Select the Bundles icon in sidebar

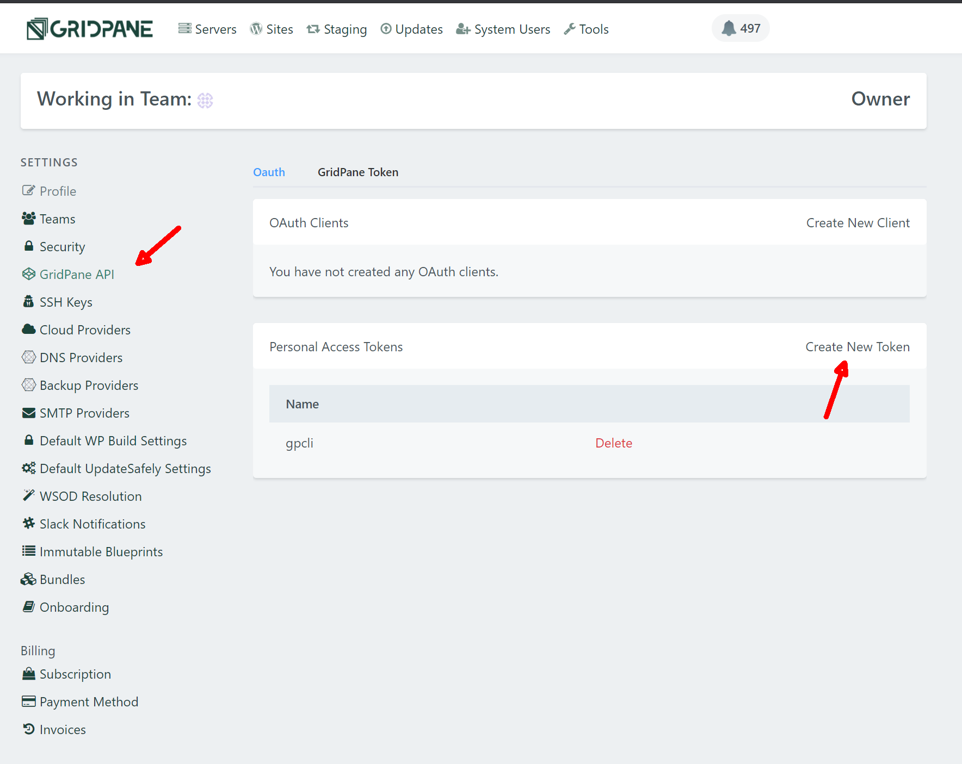pyautogui.click(x=28, y=579)
